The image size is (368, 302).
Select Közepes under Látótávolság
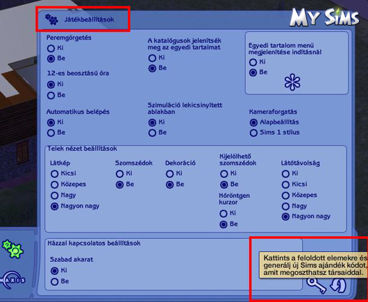pyautogui.click(x=285, y=196)
